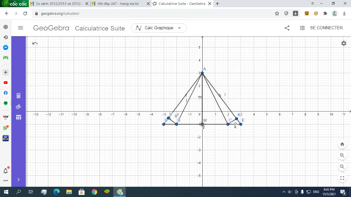
Task: Open Facebook from the sidebar
Action: click(5, 93)
